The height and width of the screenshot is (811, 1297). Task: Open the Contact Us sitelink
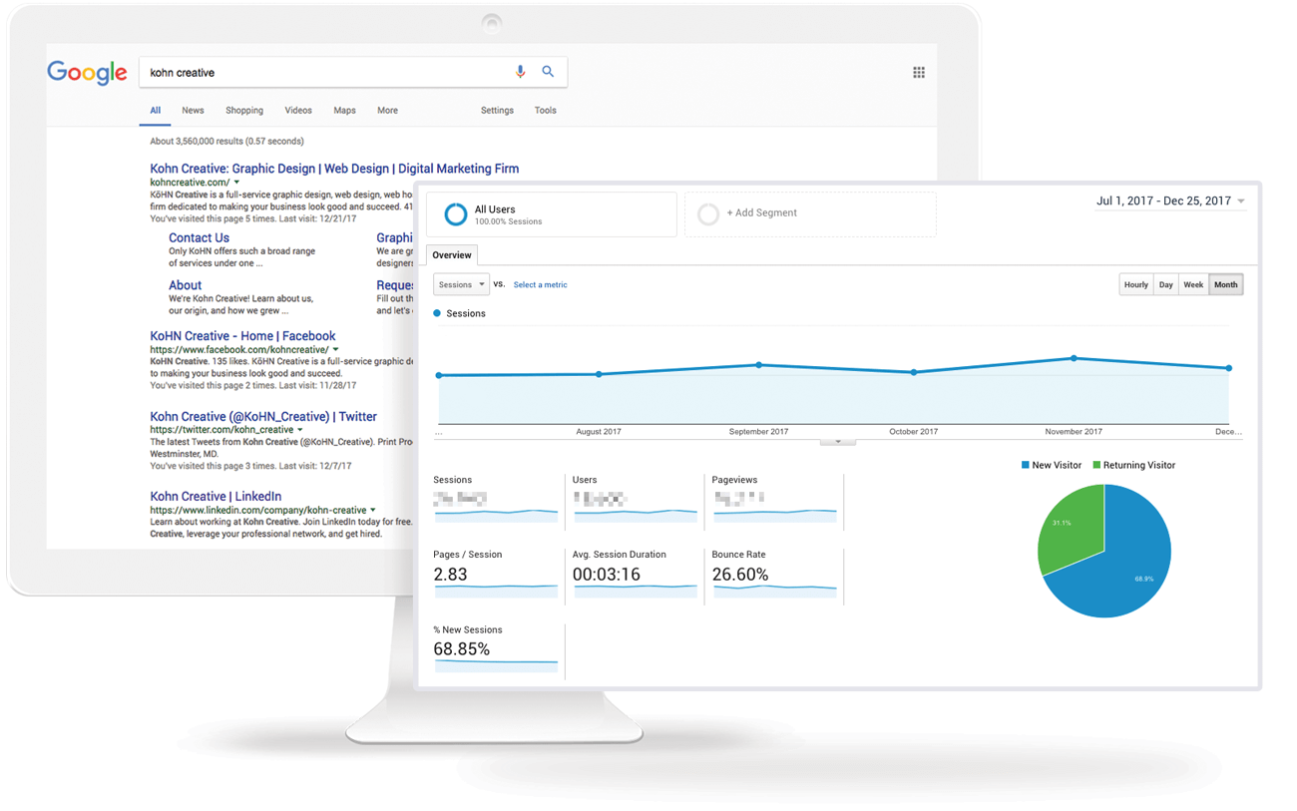point(199,237)
